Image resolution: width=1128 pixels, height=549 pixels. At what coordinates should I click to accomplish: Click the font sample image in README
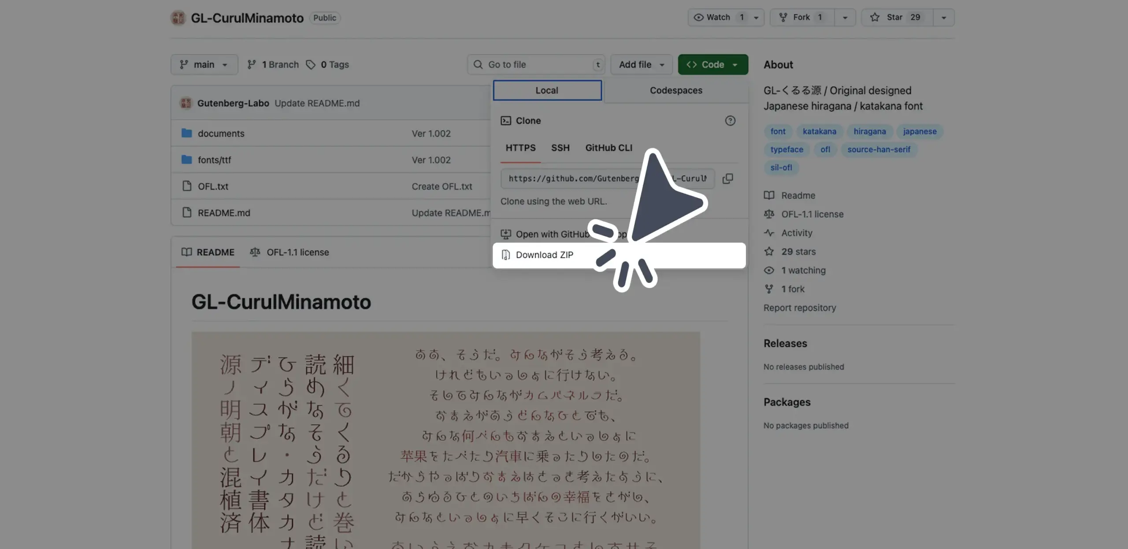(x=445, y=441)
